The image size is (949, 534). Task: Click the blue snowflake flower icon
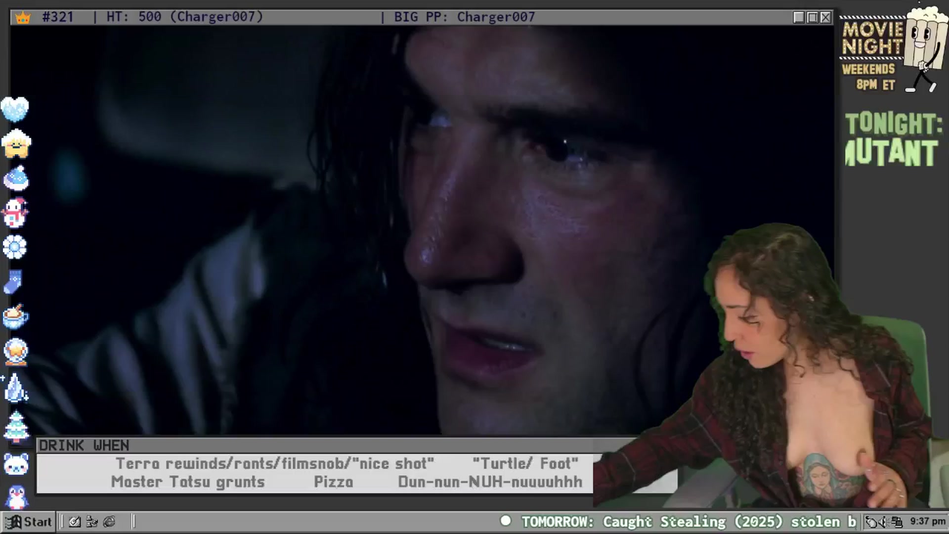[15, 247]
